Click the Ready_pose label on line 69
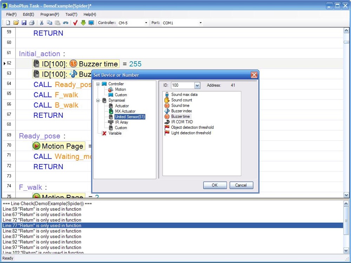Viewport: 351px width, 263px height. point(39,136)
